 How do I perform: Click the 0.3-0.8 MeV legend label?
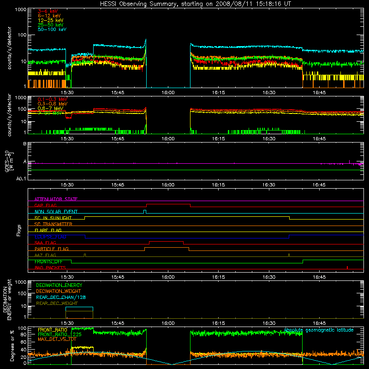coord(52,104)
